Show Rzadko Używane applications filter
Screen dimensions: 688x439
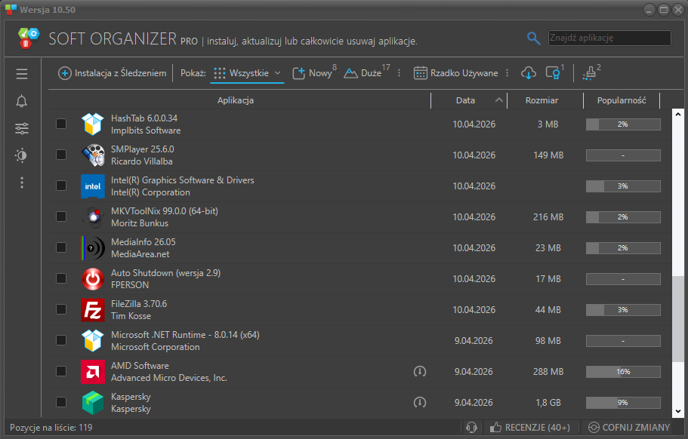click(456, 73)
